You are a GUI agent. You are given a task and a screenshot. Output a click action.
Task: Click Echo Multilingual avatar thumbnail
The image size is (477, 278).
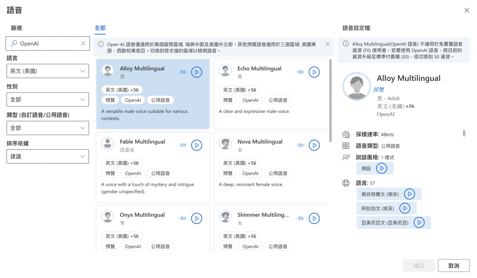click(x=225, y=70)
